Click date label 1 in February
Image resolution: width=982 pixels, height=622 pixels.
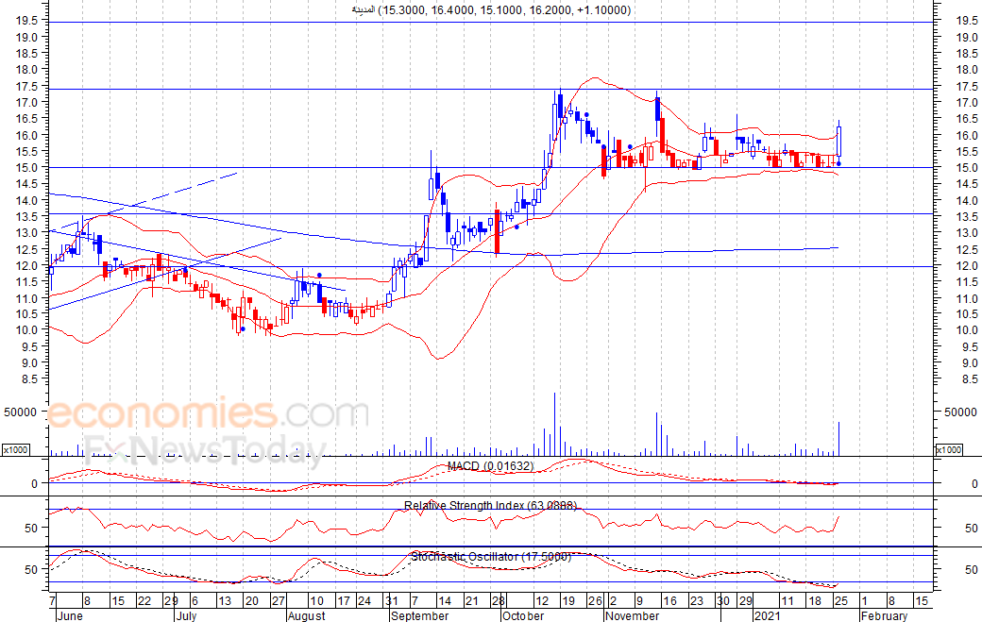tap(864, 601)
